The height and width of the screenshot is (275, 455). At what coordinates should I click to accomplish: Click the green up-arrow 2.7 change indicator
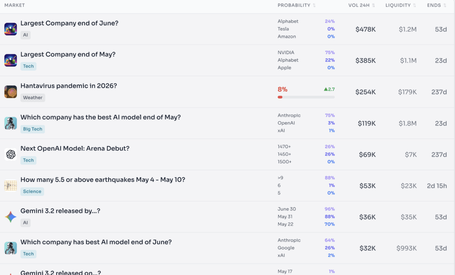click(x=329, y=89)
